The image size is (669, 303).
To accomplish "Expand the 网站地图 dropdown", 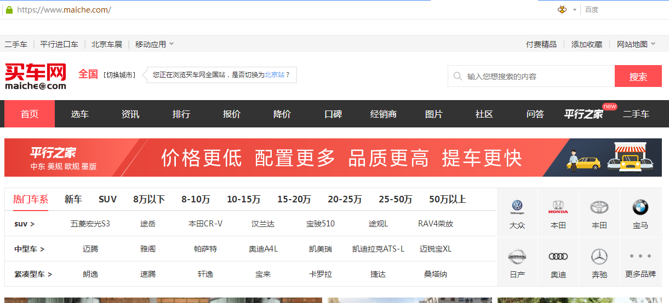I will click(x=636, y=44).
